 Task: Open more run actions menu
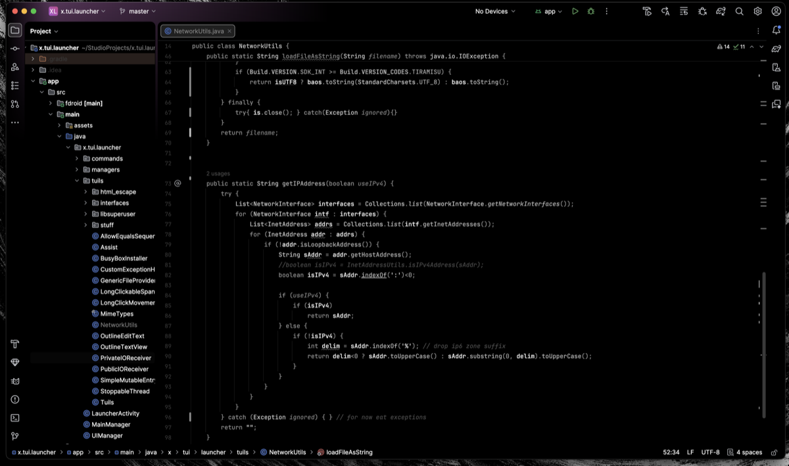pos(607,11)
